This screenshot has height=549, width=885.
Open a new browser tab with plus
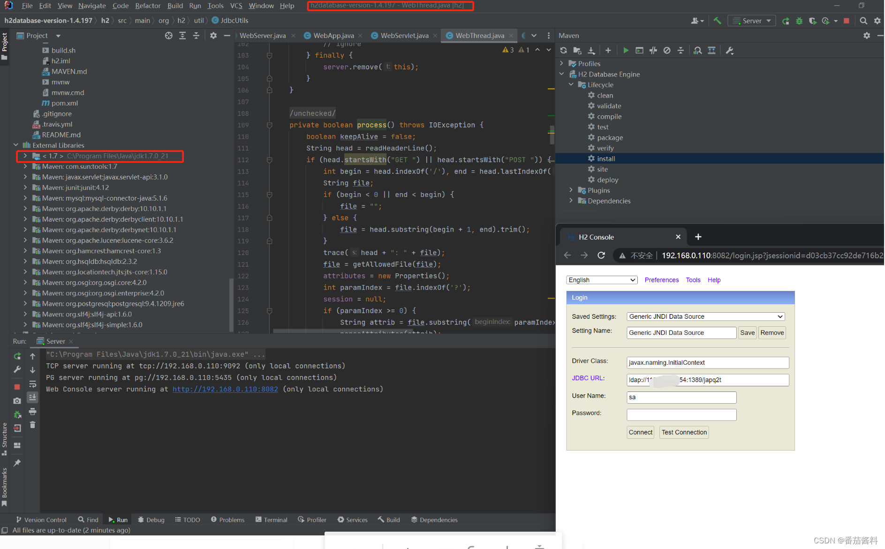point(698,237)
